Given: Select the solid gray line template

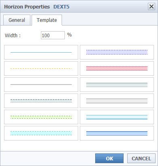Looking at the screenshot, I should [41, 85].
